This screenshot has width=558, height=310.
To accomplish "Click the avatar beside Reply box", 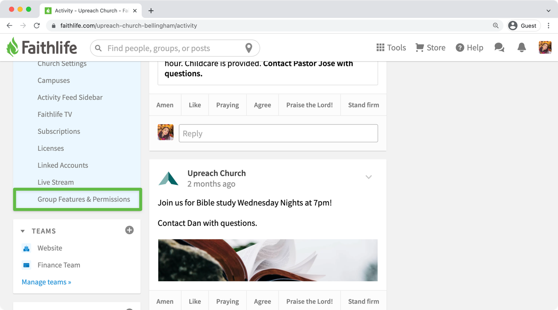I will point(165,132).
